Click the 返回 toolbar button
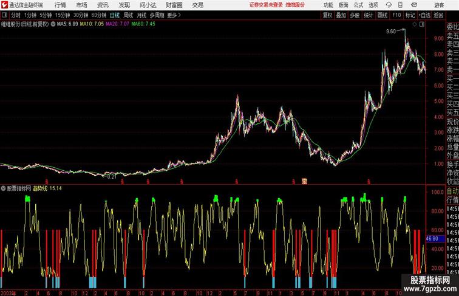459x296 pixels. pyautogui.click(x=438, y=15)
